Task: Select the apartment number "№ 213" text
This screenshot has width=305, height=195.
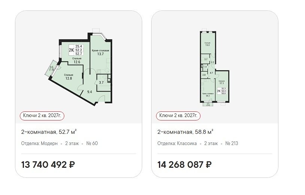Action: coord(232,143)
